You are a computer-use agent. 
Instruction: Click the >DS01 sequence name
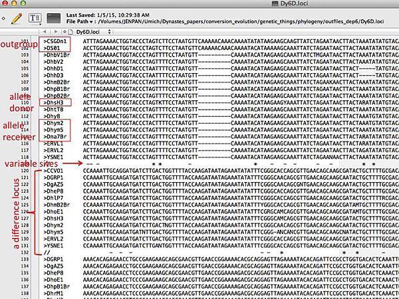point(52,48)
